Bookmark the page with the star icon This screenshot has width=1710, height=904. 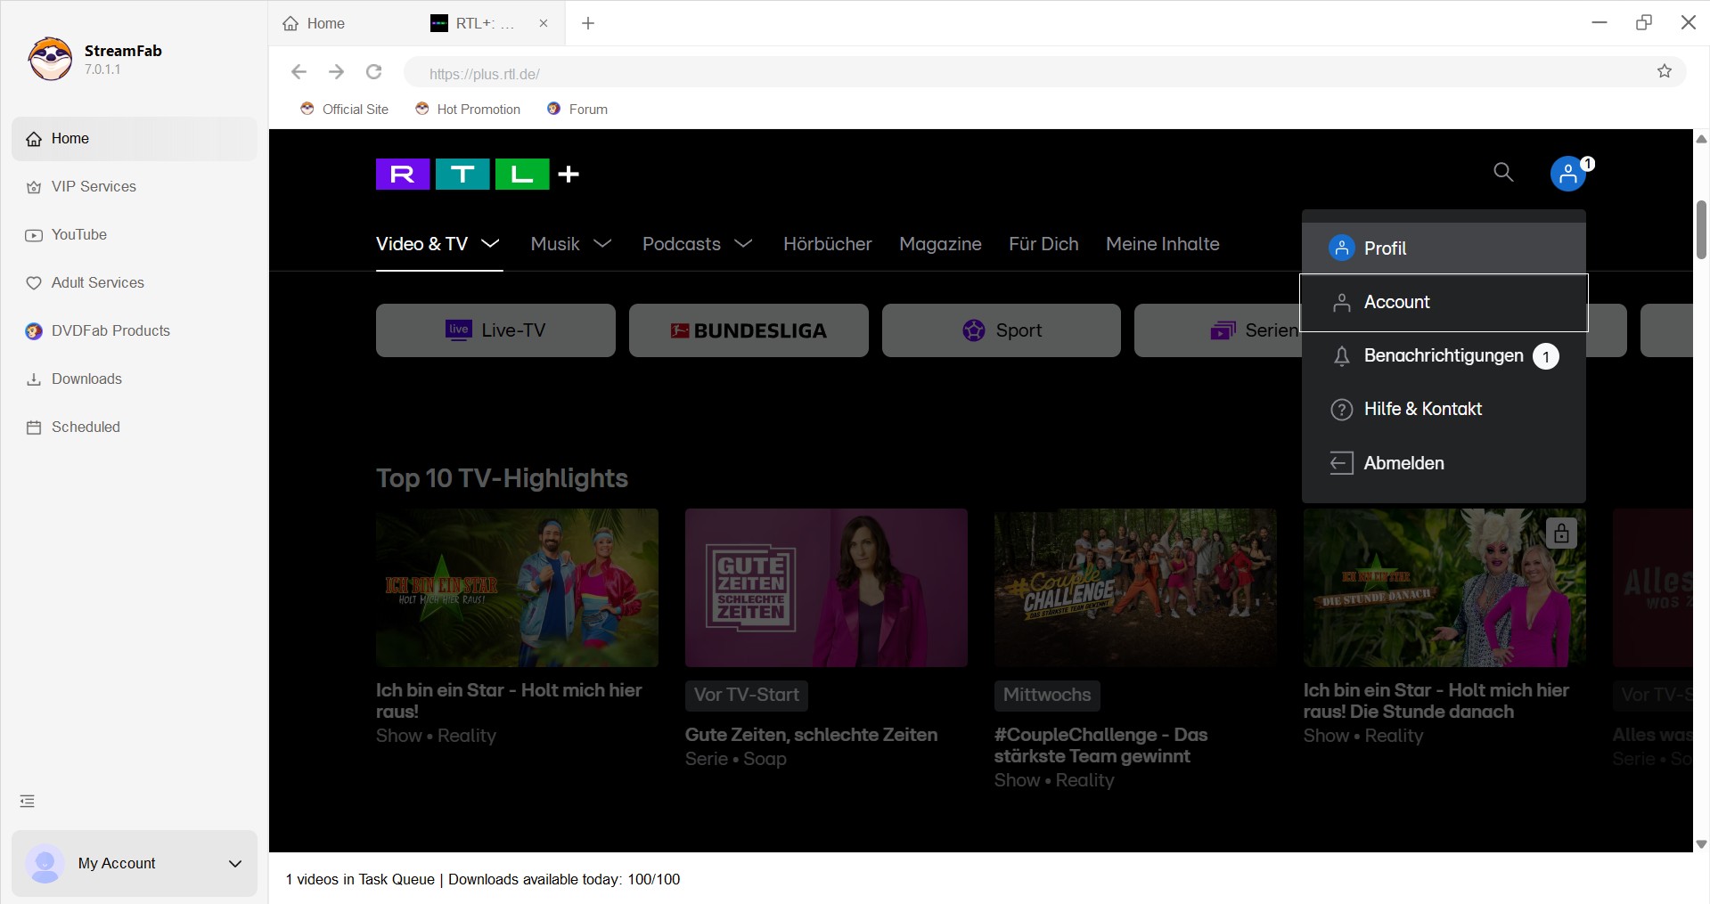coord(1665,72)
